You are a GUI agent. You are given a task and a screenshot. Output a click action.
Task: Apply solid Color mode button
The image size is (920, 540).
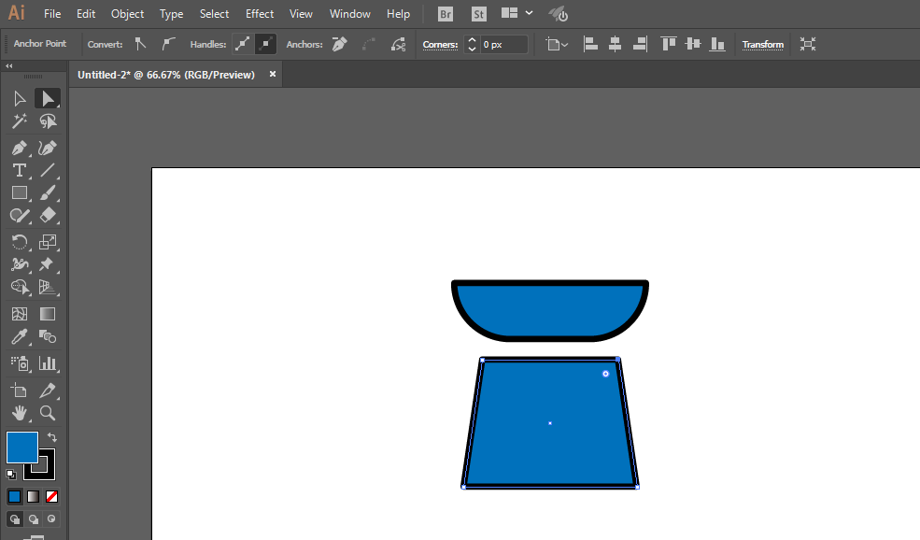[15, 497]
